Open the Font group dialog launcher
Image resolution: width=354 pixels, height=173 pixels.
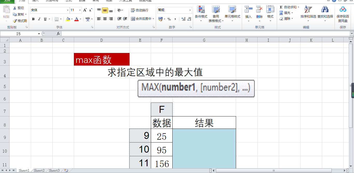pos(92,27)
